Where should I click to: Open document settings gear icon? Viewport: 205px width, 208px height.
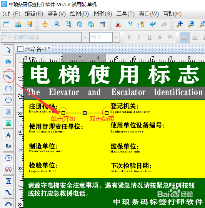[x=45, y=24]
